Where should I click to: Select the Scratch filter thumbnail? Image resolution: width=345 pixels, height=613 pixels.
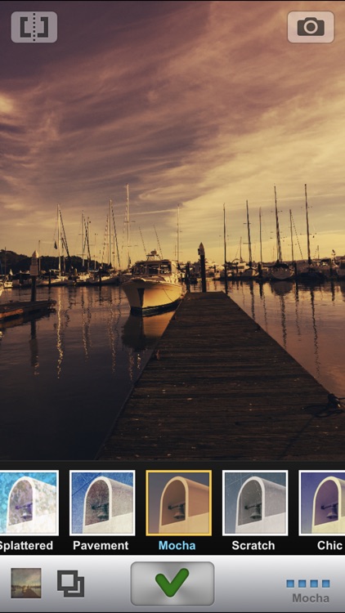(255, 503)
